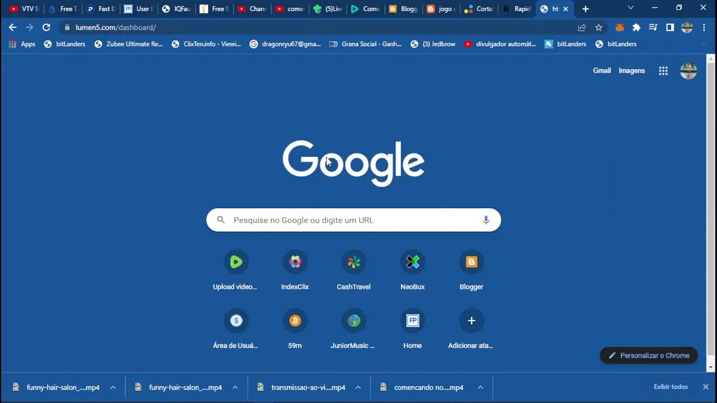Viewport: 717px width, 403px height.
Task: Expand first funny-hair-salon download options
Action: coord(113,387)
